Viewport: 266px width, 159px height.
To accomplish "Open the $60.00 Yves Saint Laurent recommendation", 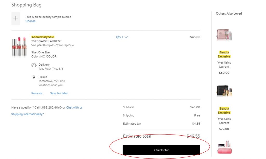I will (224, 65).
